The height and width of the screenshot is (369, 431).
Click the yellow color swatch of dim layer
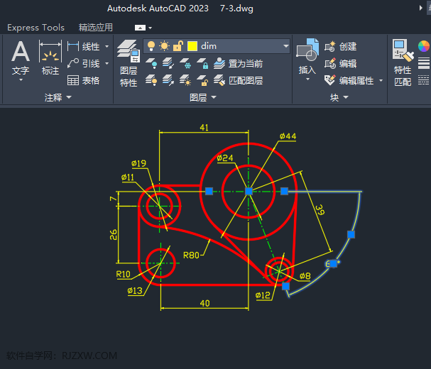pos(192,46)
